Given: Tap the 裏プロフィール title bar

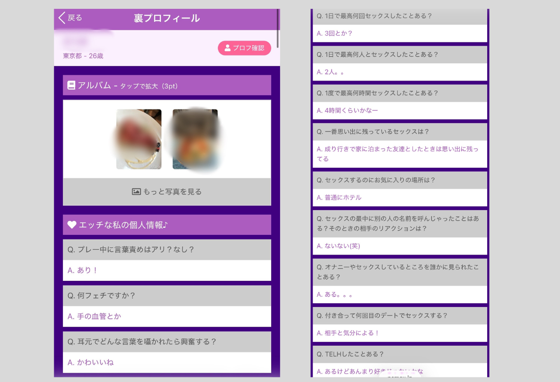Looking at the screenshot, I should coord(167,18).
